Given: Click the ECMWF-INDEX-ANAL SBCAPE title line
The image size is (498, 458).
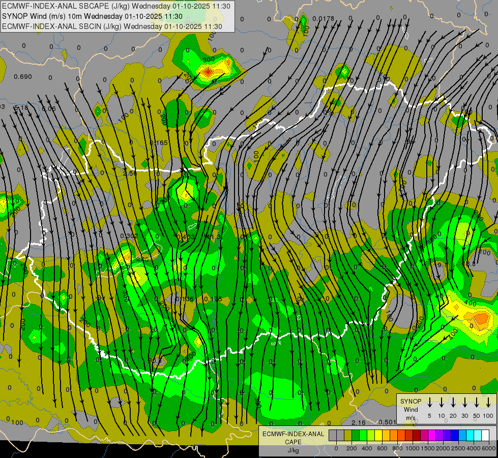Looking at the screenshot, I should (x=116, y=6).
